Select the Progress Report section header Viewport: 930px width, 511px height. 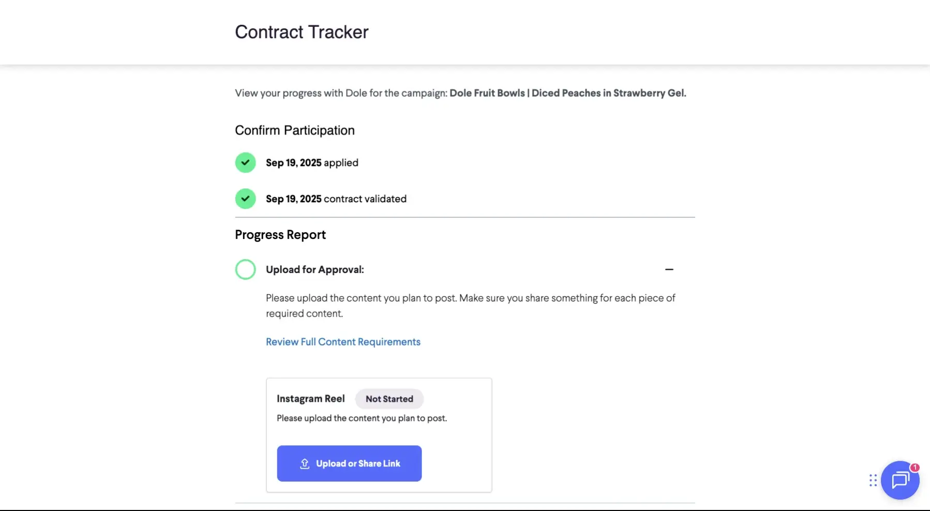[280, 234]
